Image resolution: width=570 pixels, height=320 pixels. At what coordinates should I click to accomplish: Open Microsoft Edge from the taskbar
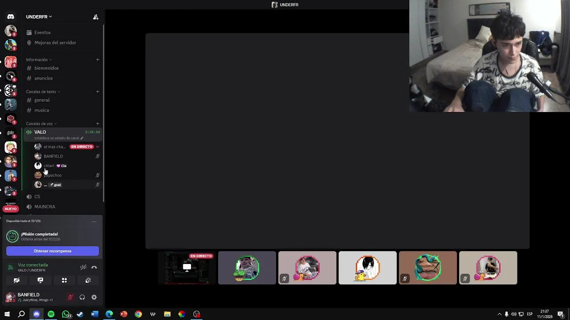tap(109, 314)
